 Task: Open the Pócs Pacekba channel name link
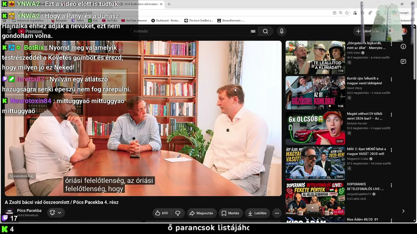(x=29, y=210)
